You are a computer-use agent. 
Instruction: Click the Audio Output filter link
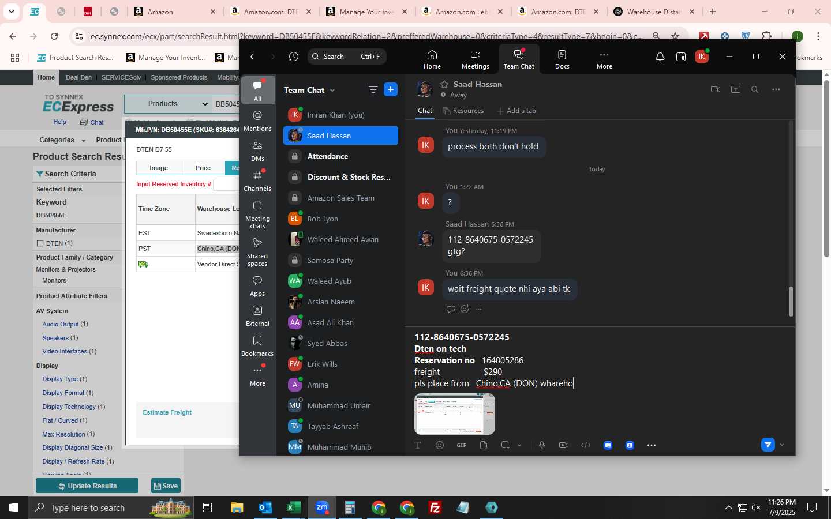[x=61, y=324]
